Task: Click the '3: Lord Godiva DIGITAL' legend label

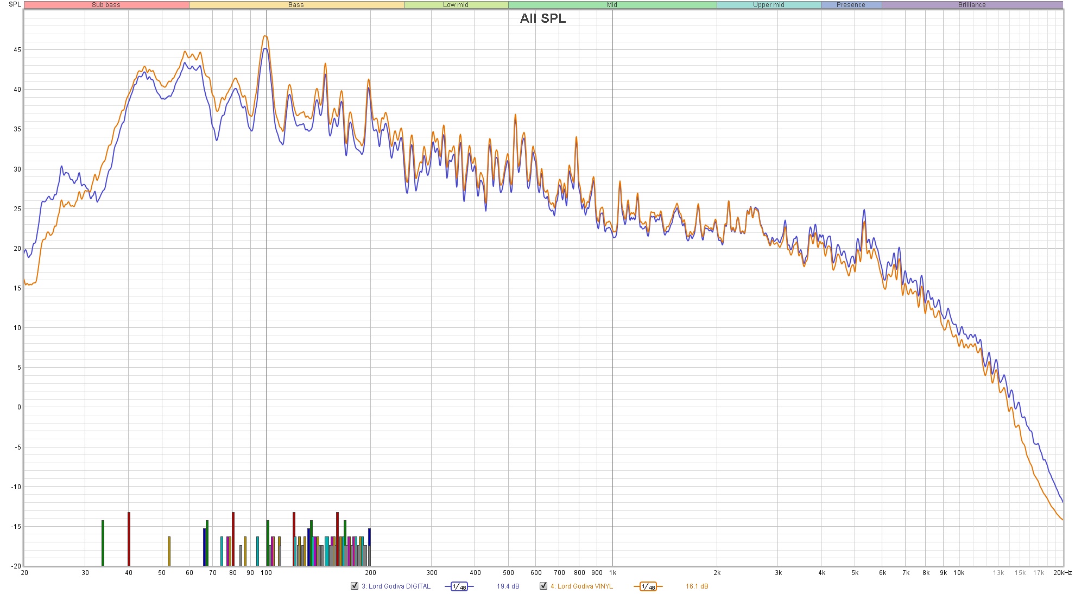Action: (x=396, y=586)
